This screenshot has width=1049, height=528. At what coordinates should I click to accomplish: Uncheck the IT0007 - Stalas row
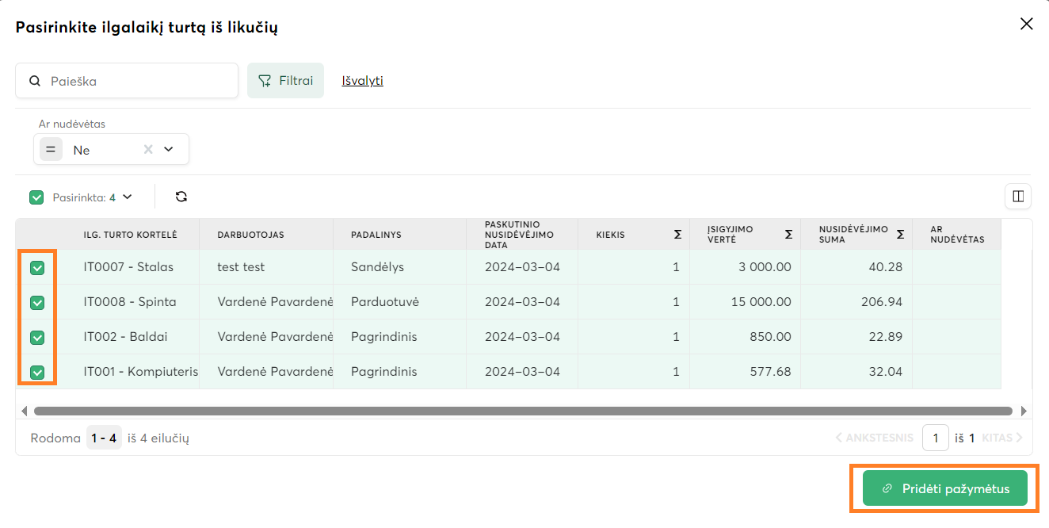click(x=37, y=268)
